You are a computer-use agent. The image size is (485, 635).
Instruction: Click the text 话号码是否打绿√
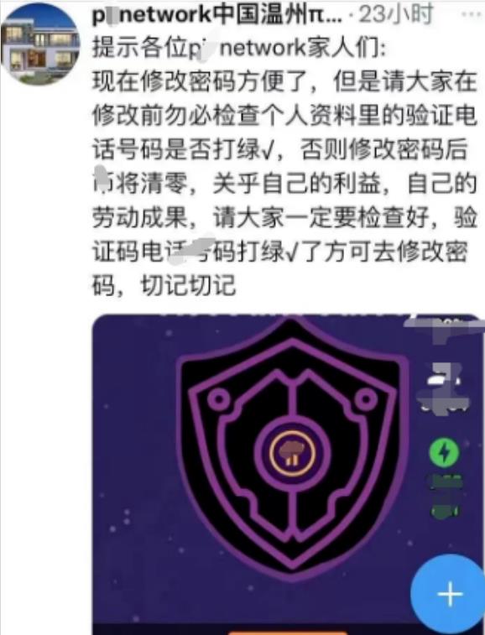[184, 150]
